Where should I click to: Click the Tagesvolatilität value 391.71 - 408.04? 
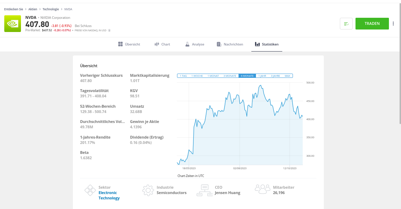[x=93, y=96]
